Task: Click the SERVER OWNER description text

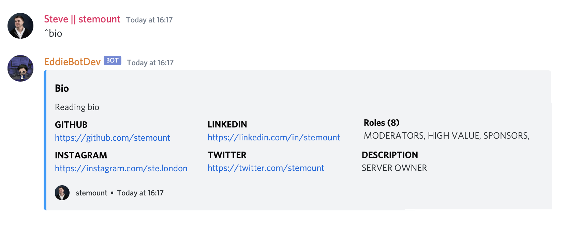Action: (394, 168)
